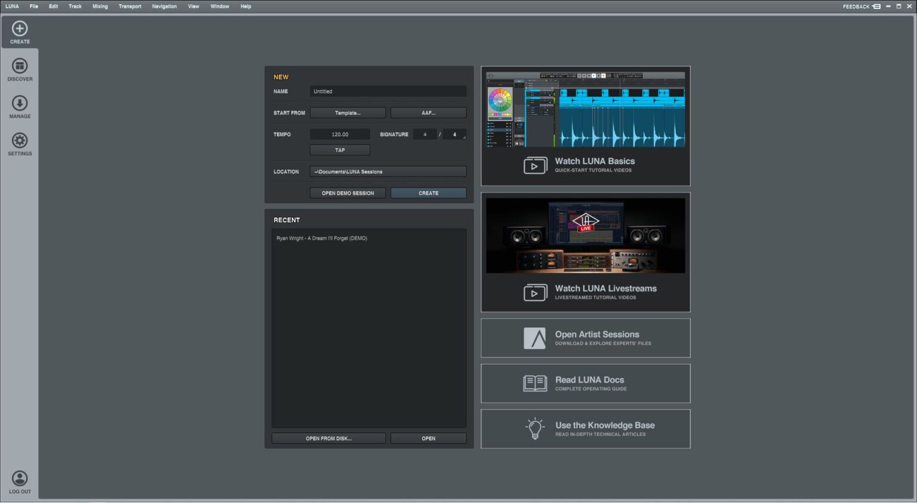Click the Untitled session name field

pos(387,91)
